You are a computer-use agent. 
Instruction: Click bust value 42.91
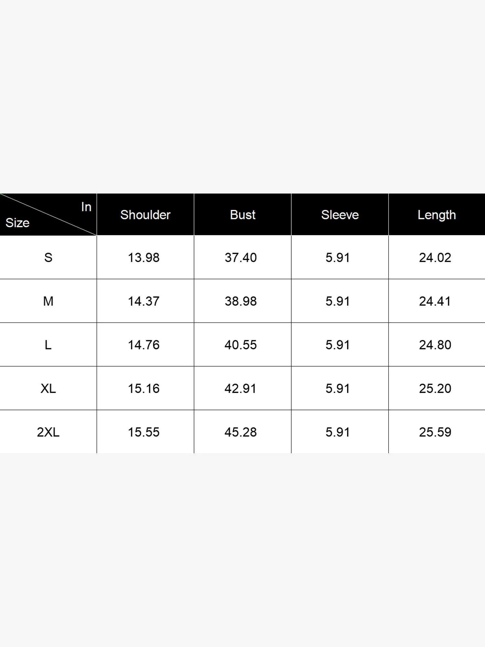(240, 389)
